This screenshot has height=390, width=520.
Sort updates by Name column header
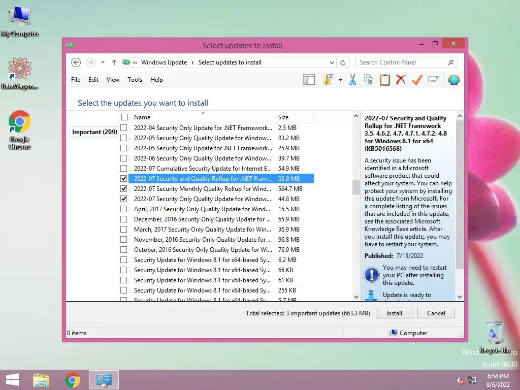[x=203, y=117]
